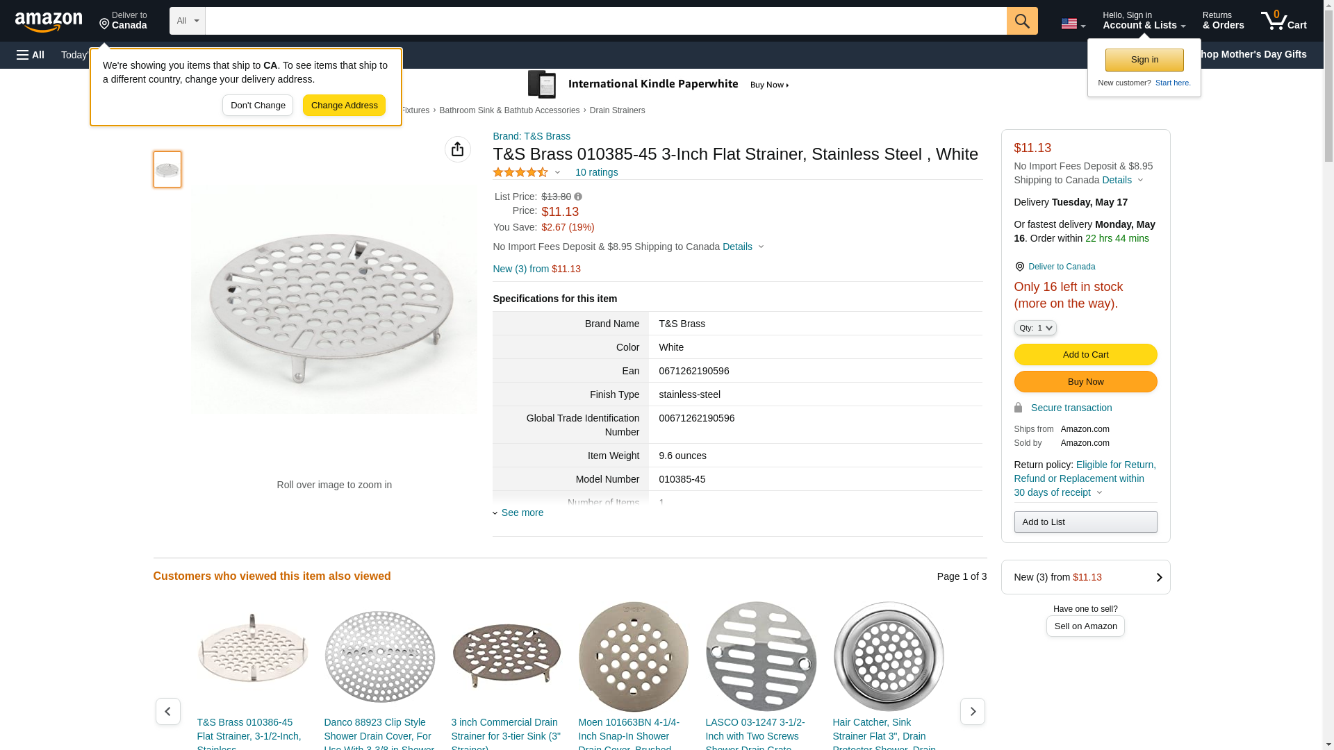The height and width of the screenshot is (750, 1334).
Task: Open the shopping cart icon
Action: coord(1283,21)
